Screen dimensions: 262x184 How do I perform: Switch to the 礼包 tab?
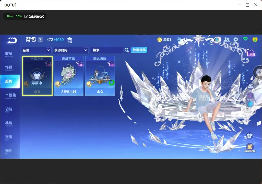[9, 123]
